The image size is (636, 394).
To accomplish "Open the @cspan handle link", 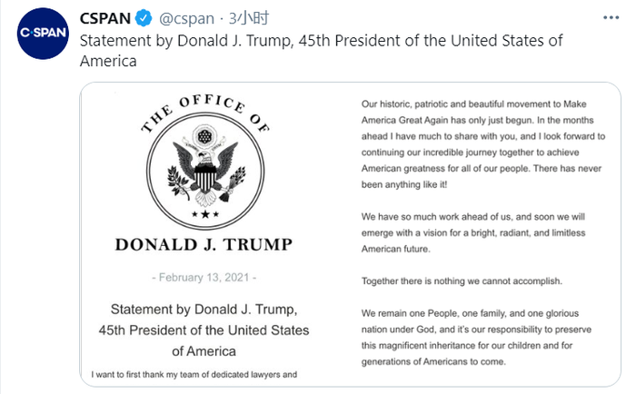I will tap(188, 19).
